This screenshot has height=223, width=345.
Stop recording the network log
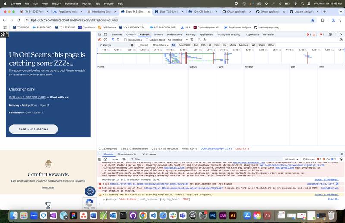100,40
